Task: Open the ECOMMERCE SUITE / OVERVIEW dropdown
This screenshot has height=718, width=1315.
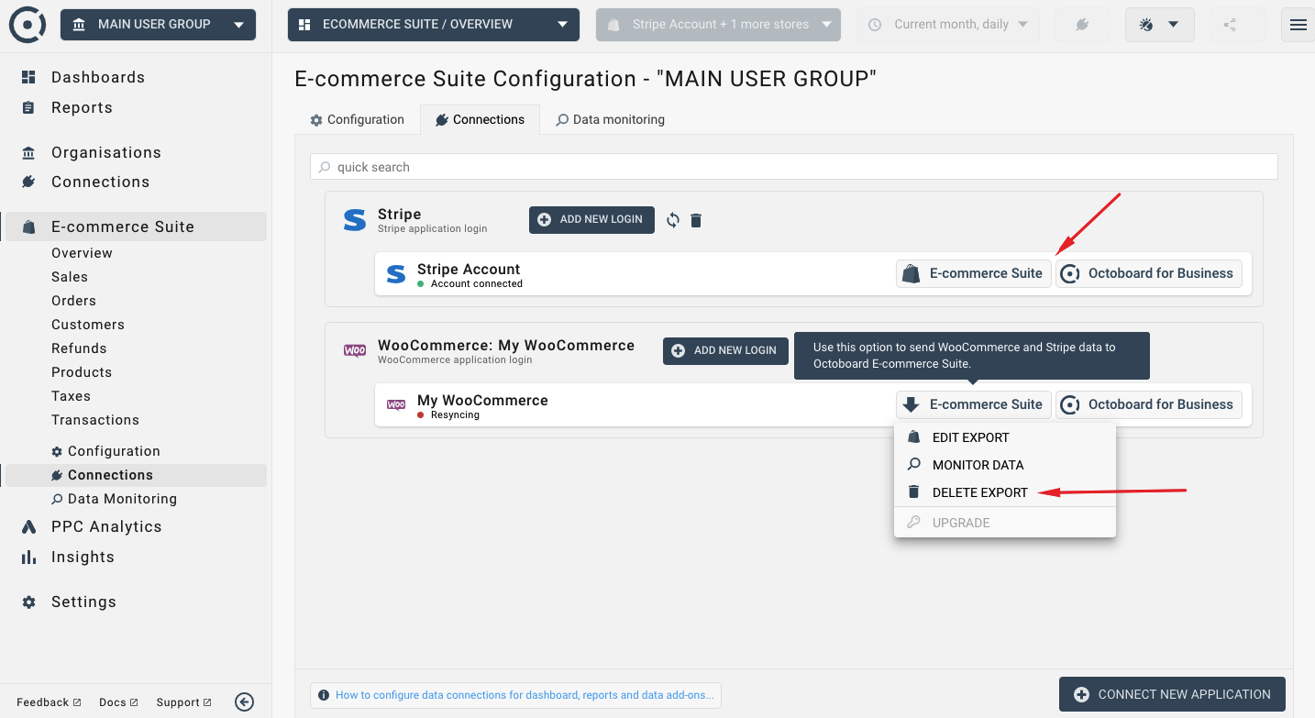Action: tap(434, 25)
